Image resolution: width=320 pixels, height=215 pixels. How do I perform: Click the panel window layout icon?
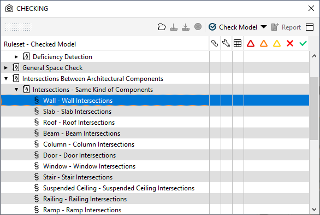(310, 27)
